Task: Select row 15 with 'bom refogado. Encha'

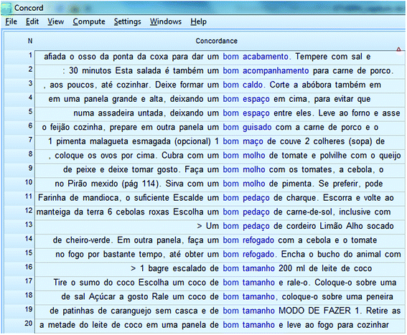Action: point(220,255)
